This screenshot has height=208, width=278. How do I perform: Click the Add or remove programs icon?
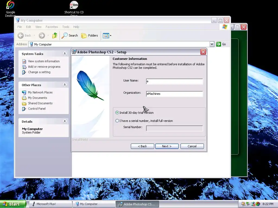(24, 67)
